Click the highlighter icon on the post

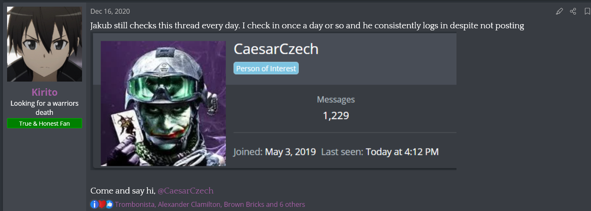[x=559, y=11]
